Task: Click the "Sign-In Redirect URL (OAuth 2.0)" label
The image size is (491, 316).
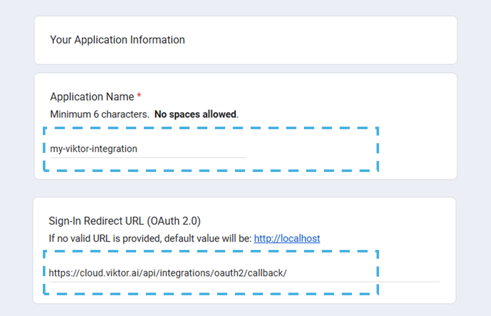Action: tap(125, 221)
